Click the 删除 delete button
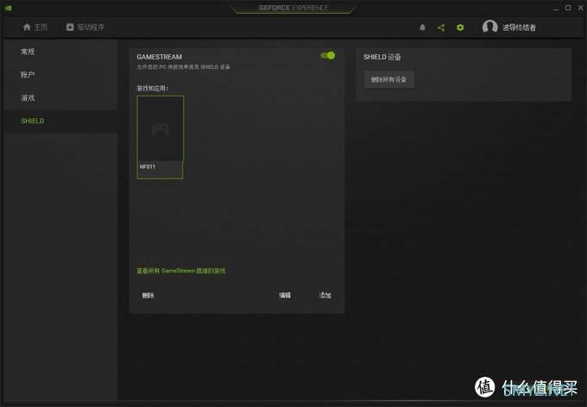 click(148, 295)
